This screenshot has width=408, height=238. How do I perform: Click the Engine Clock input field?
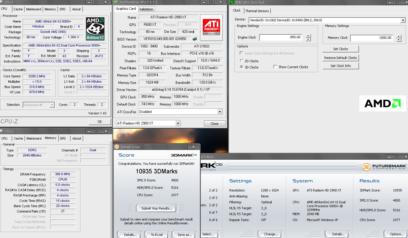tap(281, 38)
